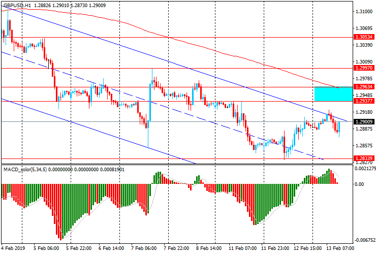Viewport: 376px width, 254px height.
Task: Click the red 1.29970 price level tag
Action: pyautogui.click(x=364, y=68)
